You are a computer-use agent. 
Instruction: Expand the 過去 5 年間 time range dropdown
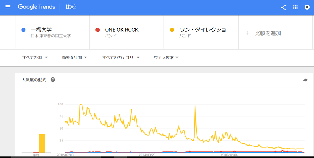tap(74, 57)
